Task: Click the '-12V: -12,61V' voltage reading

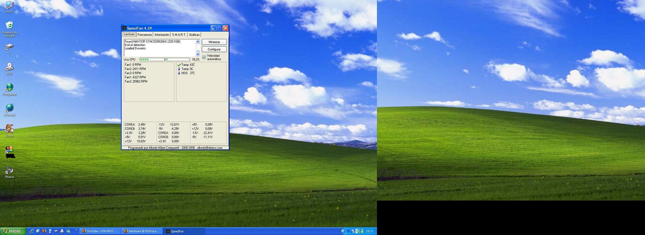Action: click(169, 124)
